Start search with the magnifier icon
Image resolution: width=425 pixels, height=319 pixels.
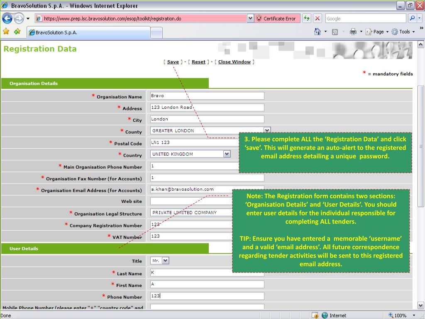pyautogui.click(x=412, y=18)
